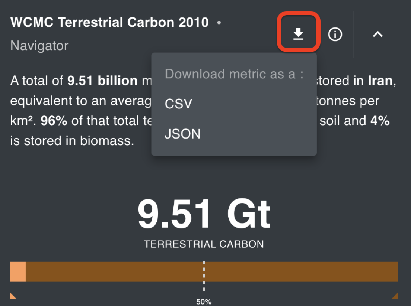Click the bold 96% figure in description

[54, 121]
